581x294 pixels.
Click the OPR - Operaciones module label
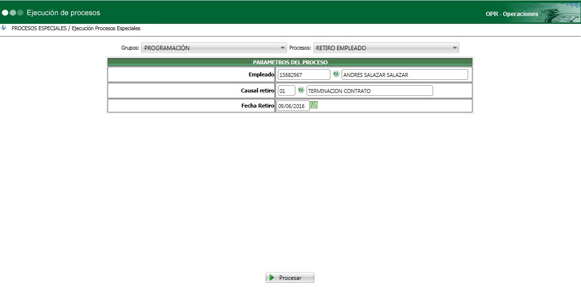click(512, 14)
